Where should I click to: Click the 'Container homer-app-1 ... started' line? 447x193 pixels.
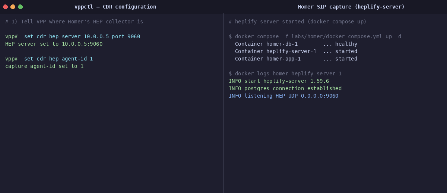[x=296, y=59]
